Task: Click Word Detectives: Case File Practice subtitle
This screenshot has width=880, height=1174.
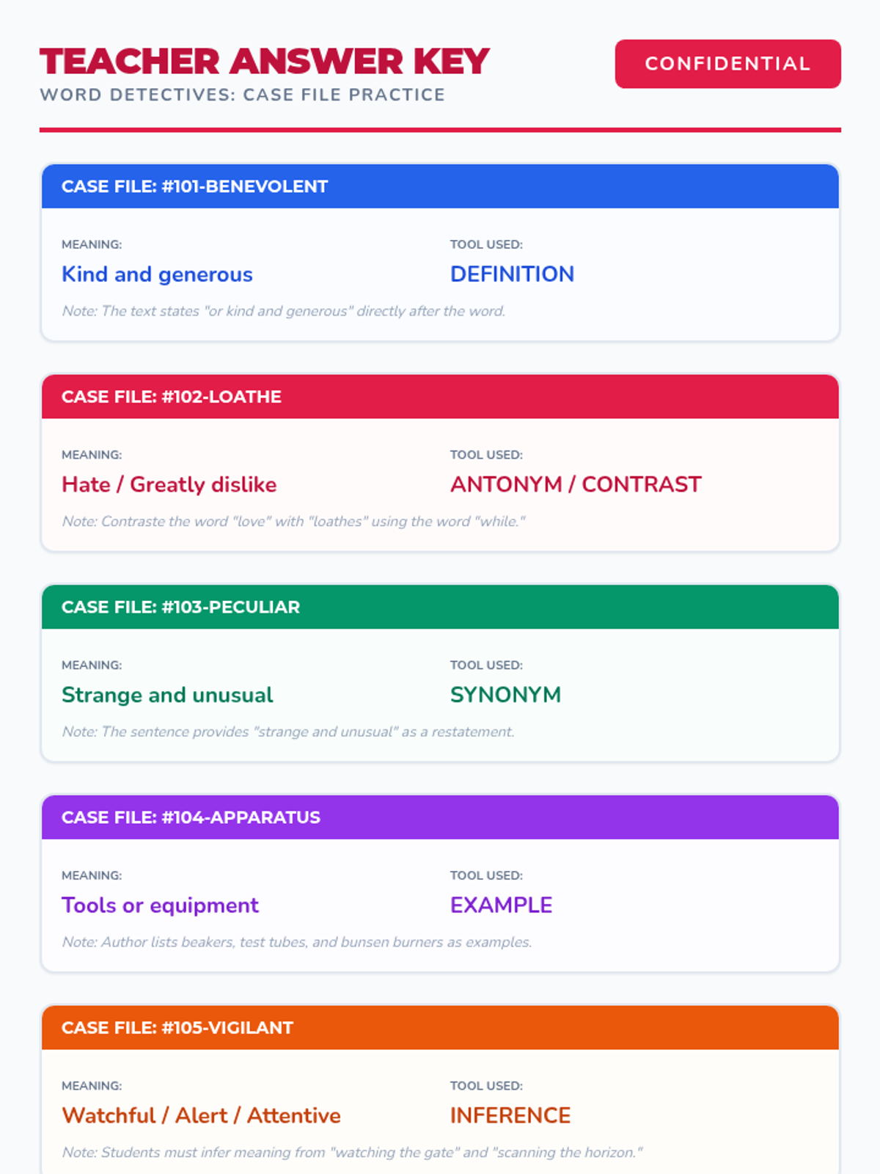Action: [x=243, y=95]
